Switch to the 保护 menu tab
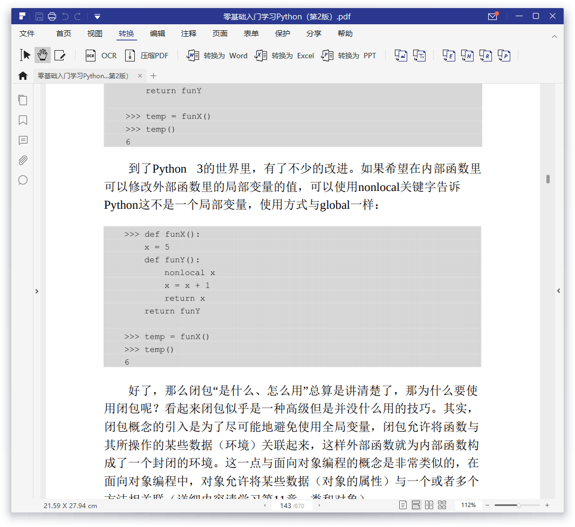575x527 pixels. click(283, 33)
